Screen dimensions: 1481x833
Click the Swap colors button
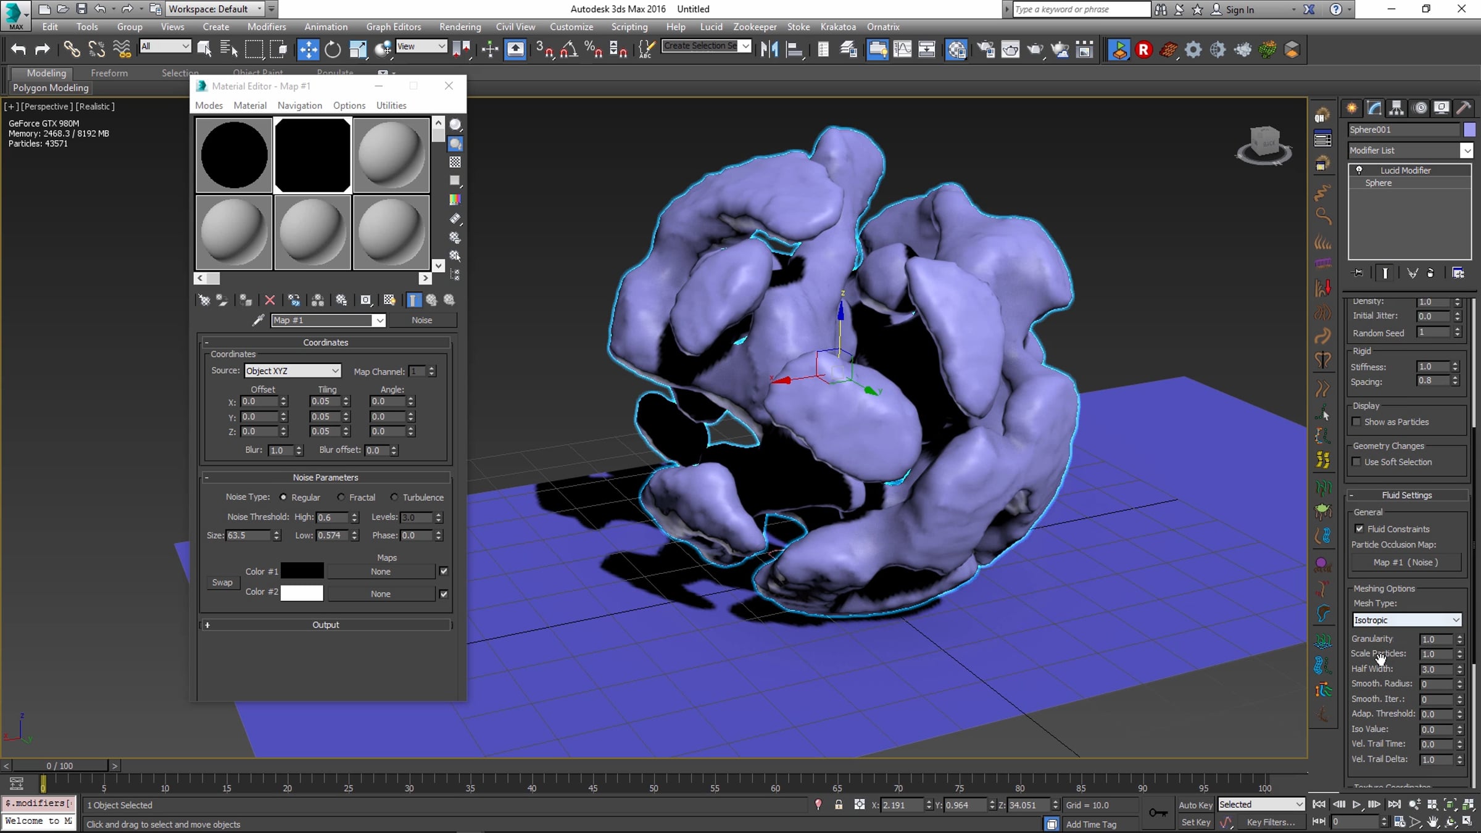point(222,582)
